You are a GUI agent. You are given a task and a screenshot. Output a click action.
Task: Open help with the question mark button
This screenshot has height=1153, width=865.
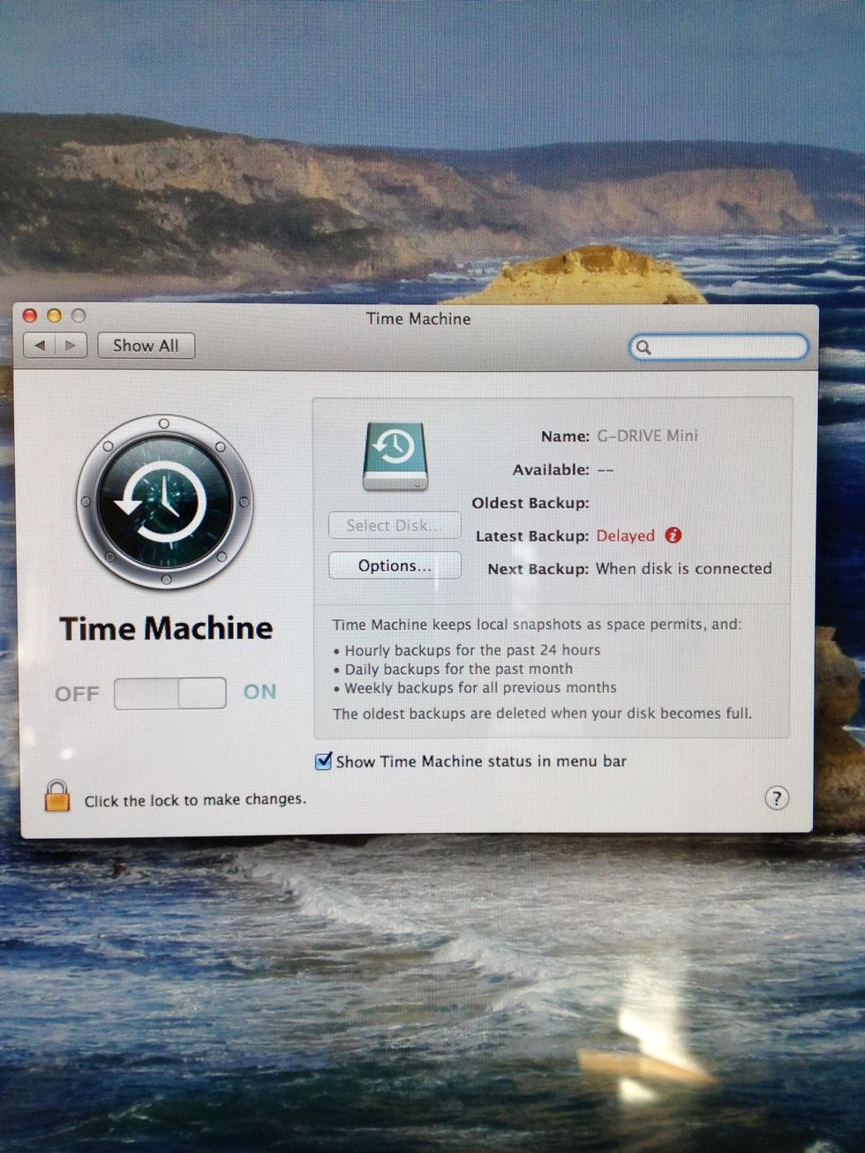776,798
